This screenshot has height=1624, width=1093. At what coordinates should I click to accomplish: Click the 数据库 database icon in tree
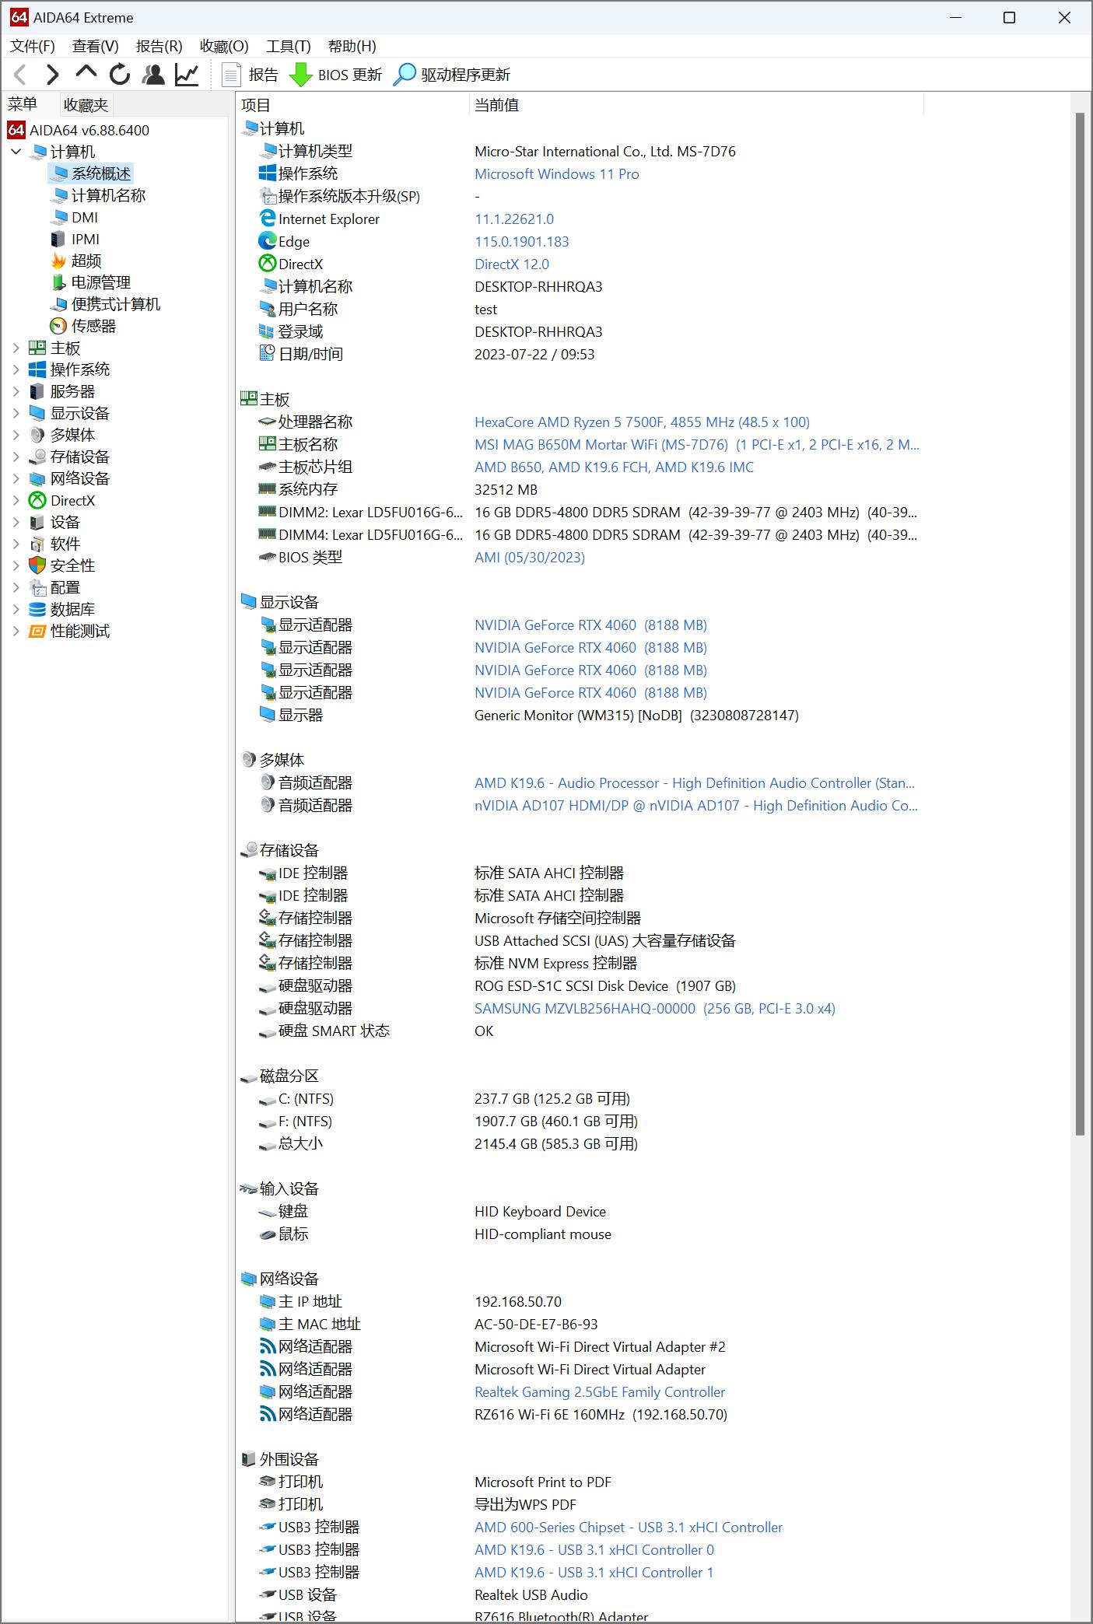(37, 609)
